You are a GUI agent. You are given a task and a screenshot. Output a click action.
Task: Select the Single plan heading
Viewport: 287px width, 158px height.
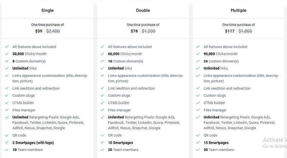(x=47, y=10)
